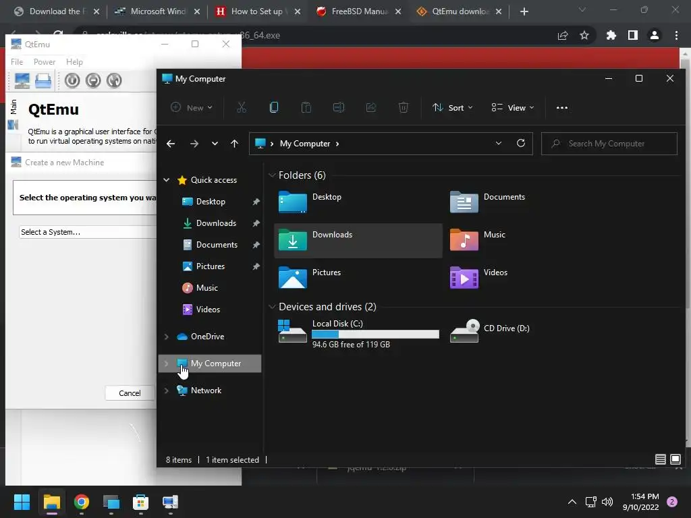
Task: Switch to the How to Set up browser tab
Action: [258, 11]
